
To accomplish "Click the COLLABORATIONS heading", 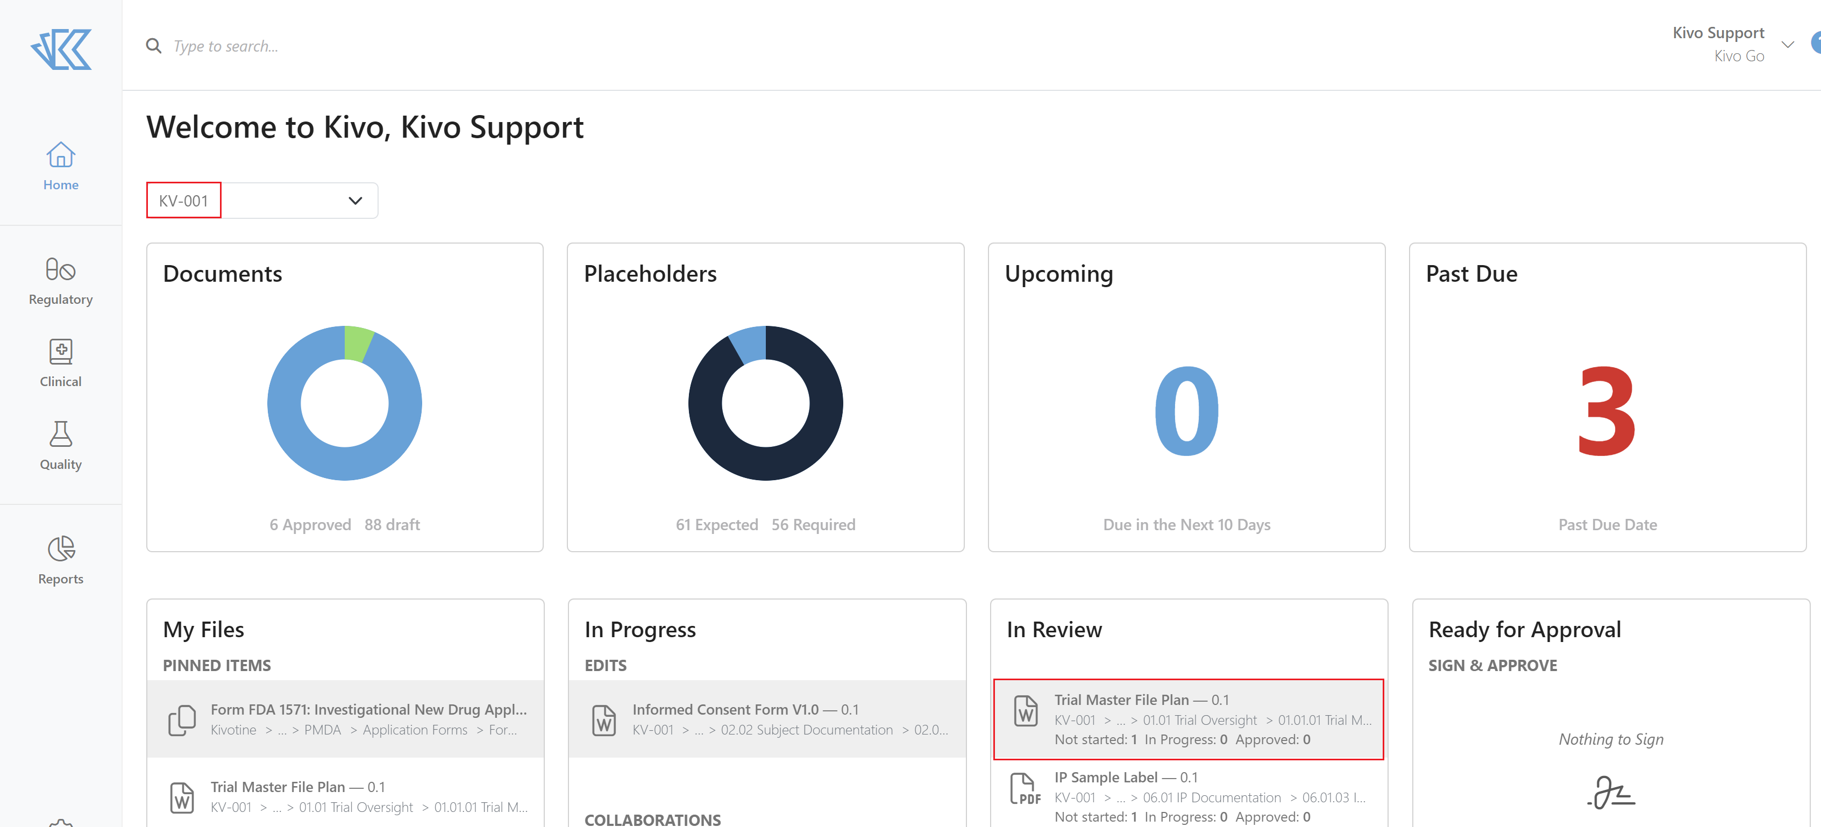I will 652,819.
